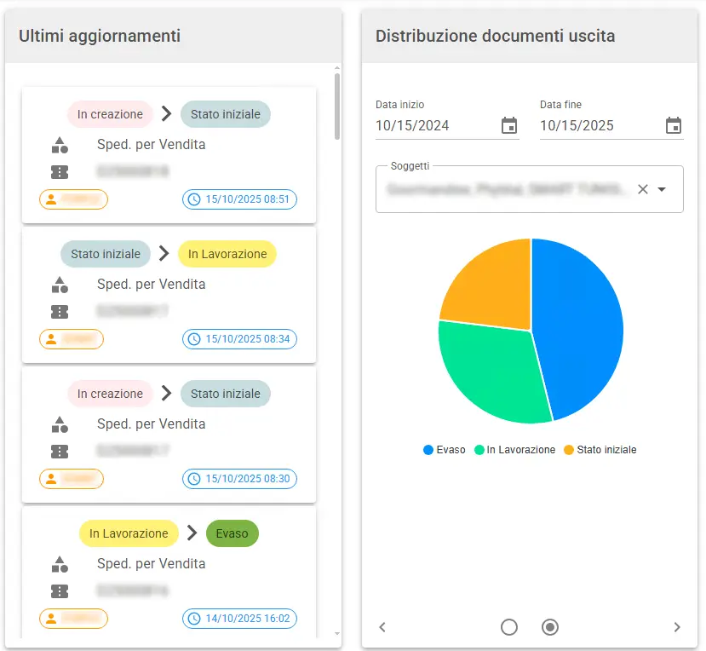Click the user icon on the top orange badge

[52, 199]
